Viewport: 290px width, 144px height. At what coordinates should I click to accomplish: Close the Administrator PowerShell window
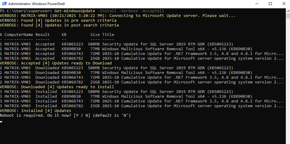(283, 4)
